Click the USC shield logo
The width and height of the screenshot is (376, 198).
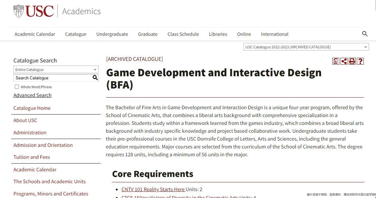coord(19,11)
